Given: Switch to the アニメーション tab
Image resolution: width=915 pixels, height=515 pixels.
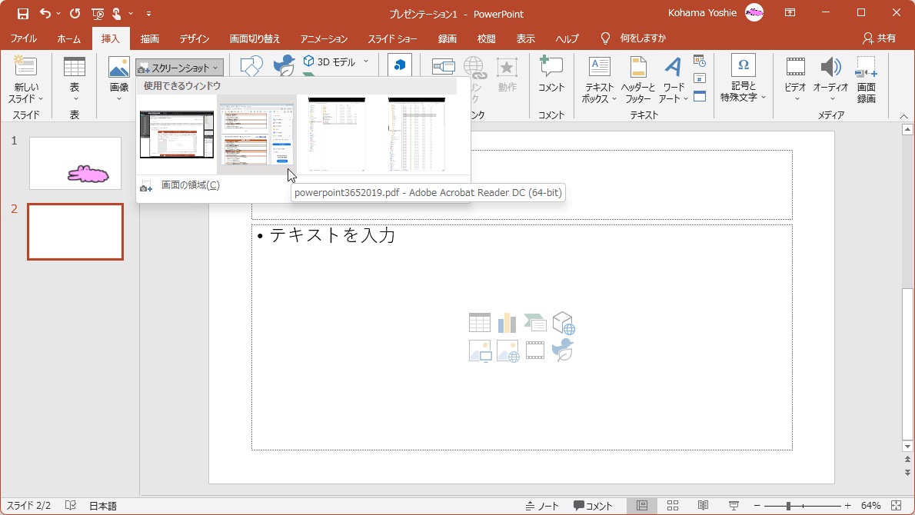Looking at the screenshot, I should pos(324,38).
